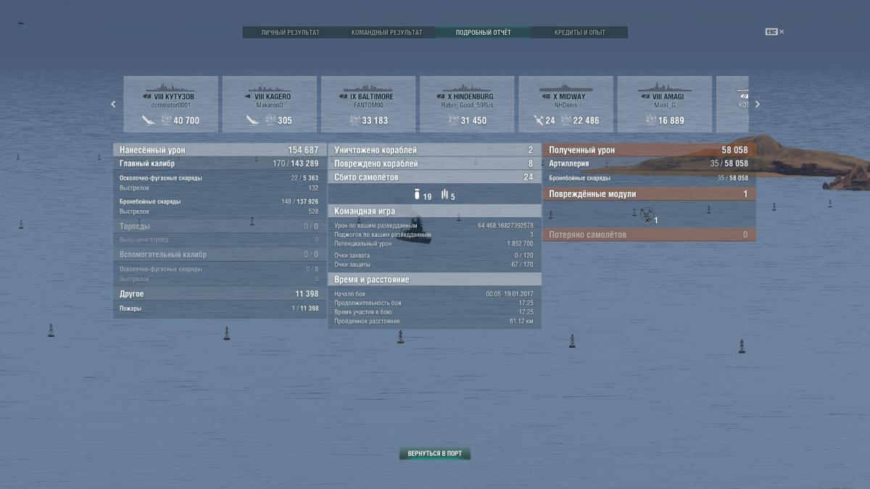Select the X Midway ship card

[565, 104]
